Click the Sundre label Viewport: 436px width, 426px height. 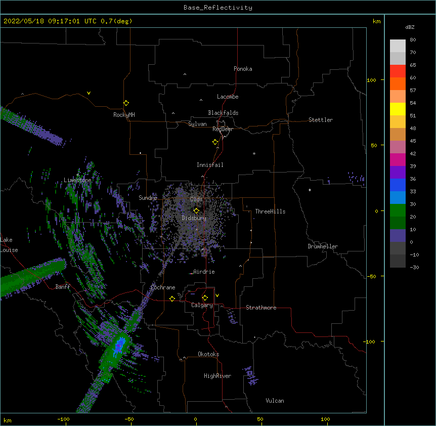click(148, 198)
